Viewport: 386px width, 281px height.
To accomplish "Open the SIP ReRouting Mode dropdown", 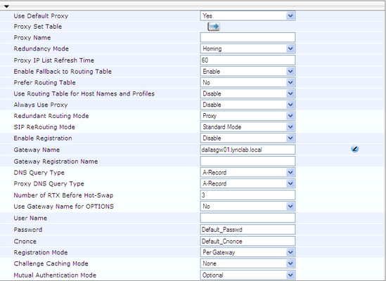I will click(x=247, y=127).
